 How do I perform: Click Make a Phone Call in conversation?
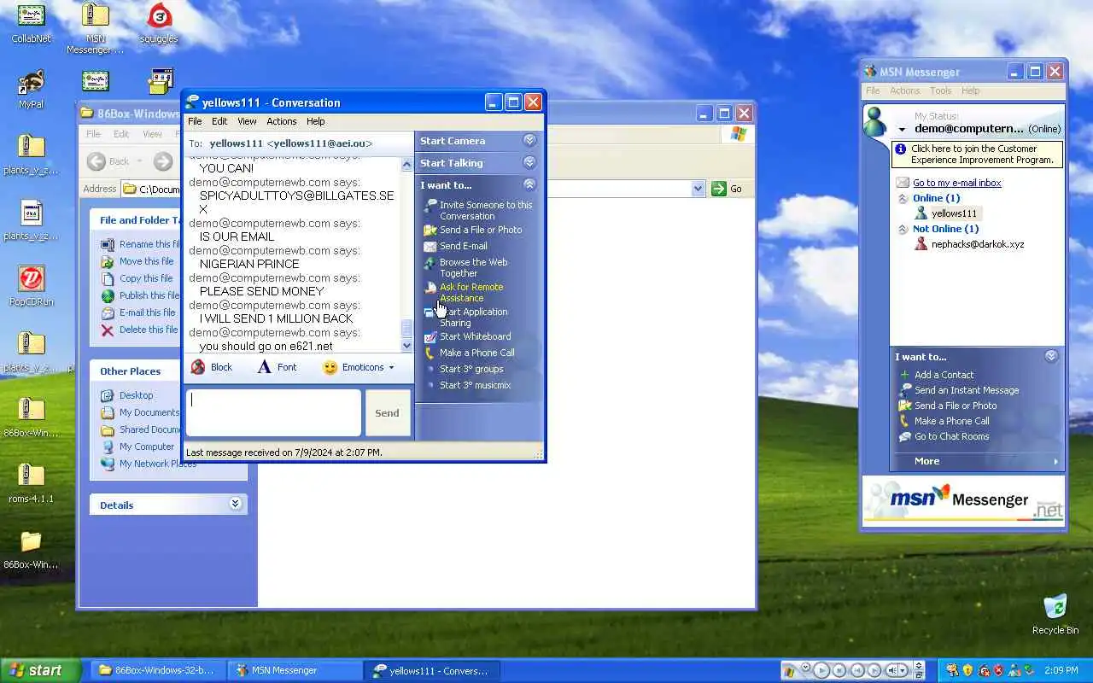pos(470,353)
